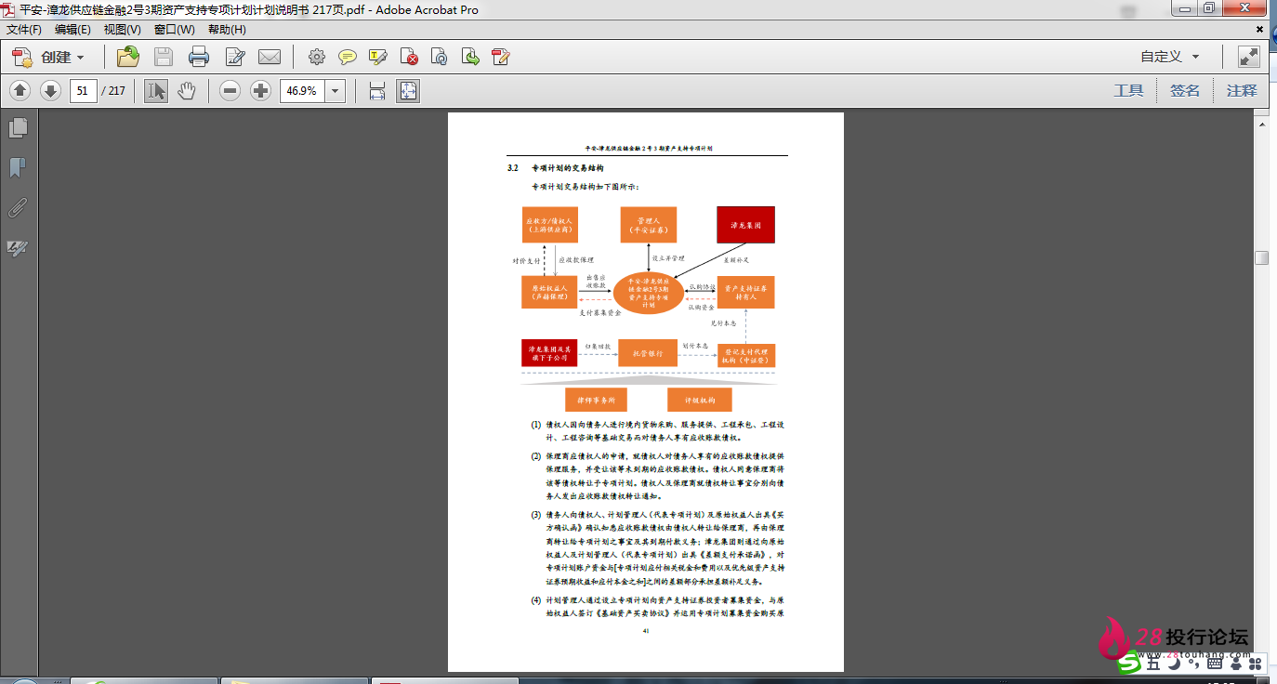Viewport: 1277px width, 684px height.
Task: Open the 编辑(E) menu
Action: (x=72, y=29)
